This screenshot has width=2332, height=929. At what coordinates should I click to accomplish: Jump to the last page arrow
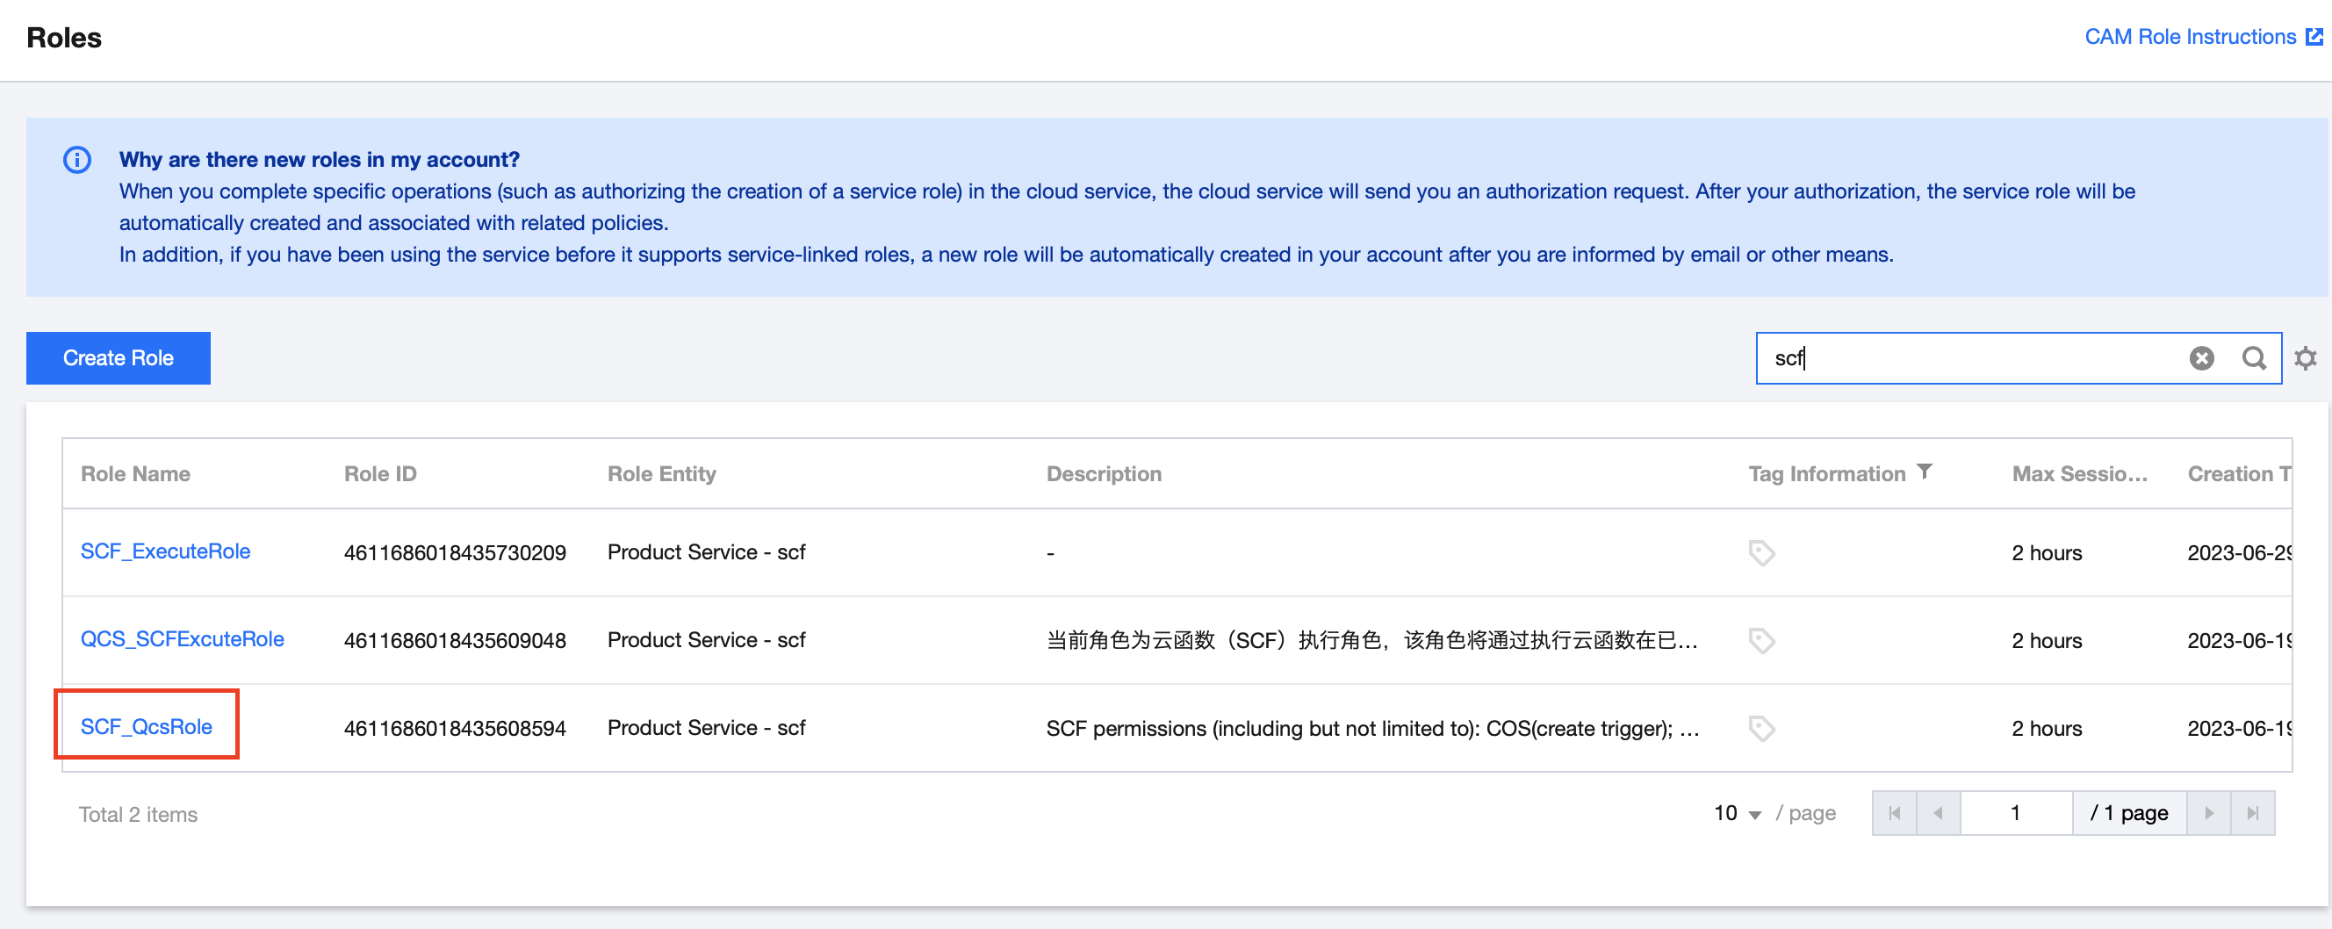click(2253, 813)
